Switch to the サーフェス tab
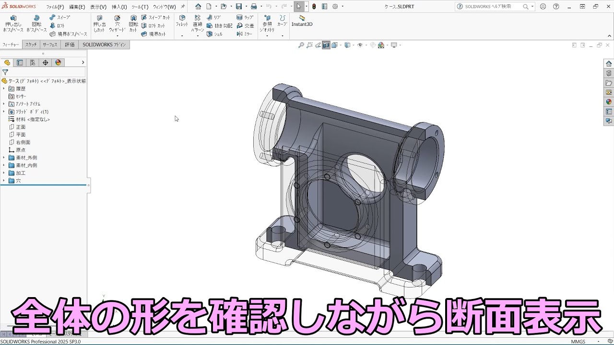Screen dimensions: 614x345 coord(50,45)
